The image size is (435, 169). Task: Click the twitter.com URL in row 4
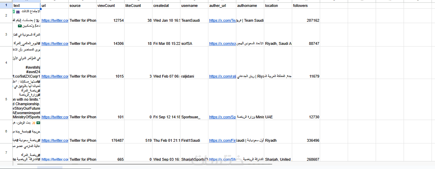click(55, 76)
